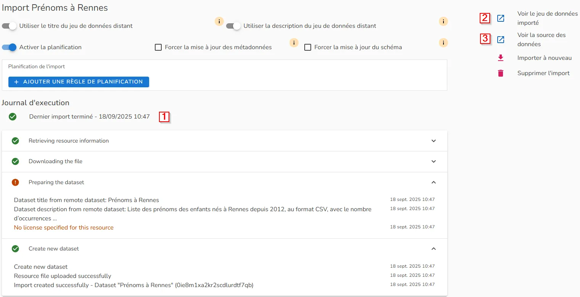Image resolution: width=580 pixels, height=297 pixels.
Task: Click Dernier import terminé status text
Action: coord(90,117)
